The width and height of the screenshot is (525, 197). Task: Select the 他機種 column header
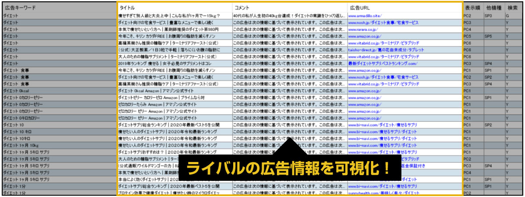click(493, 8)
